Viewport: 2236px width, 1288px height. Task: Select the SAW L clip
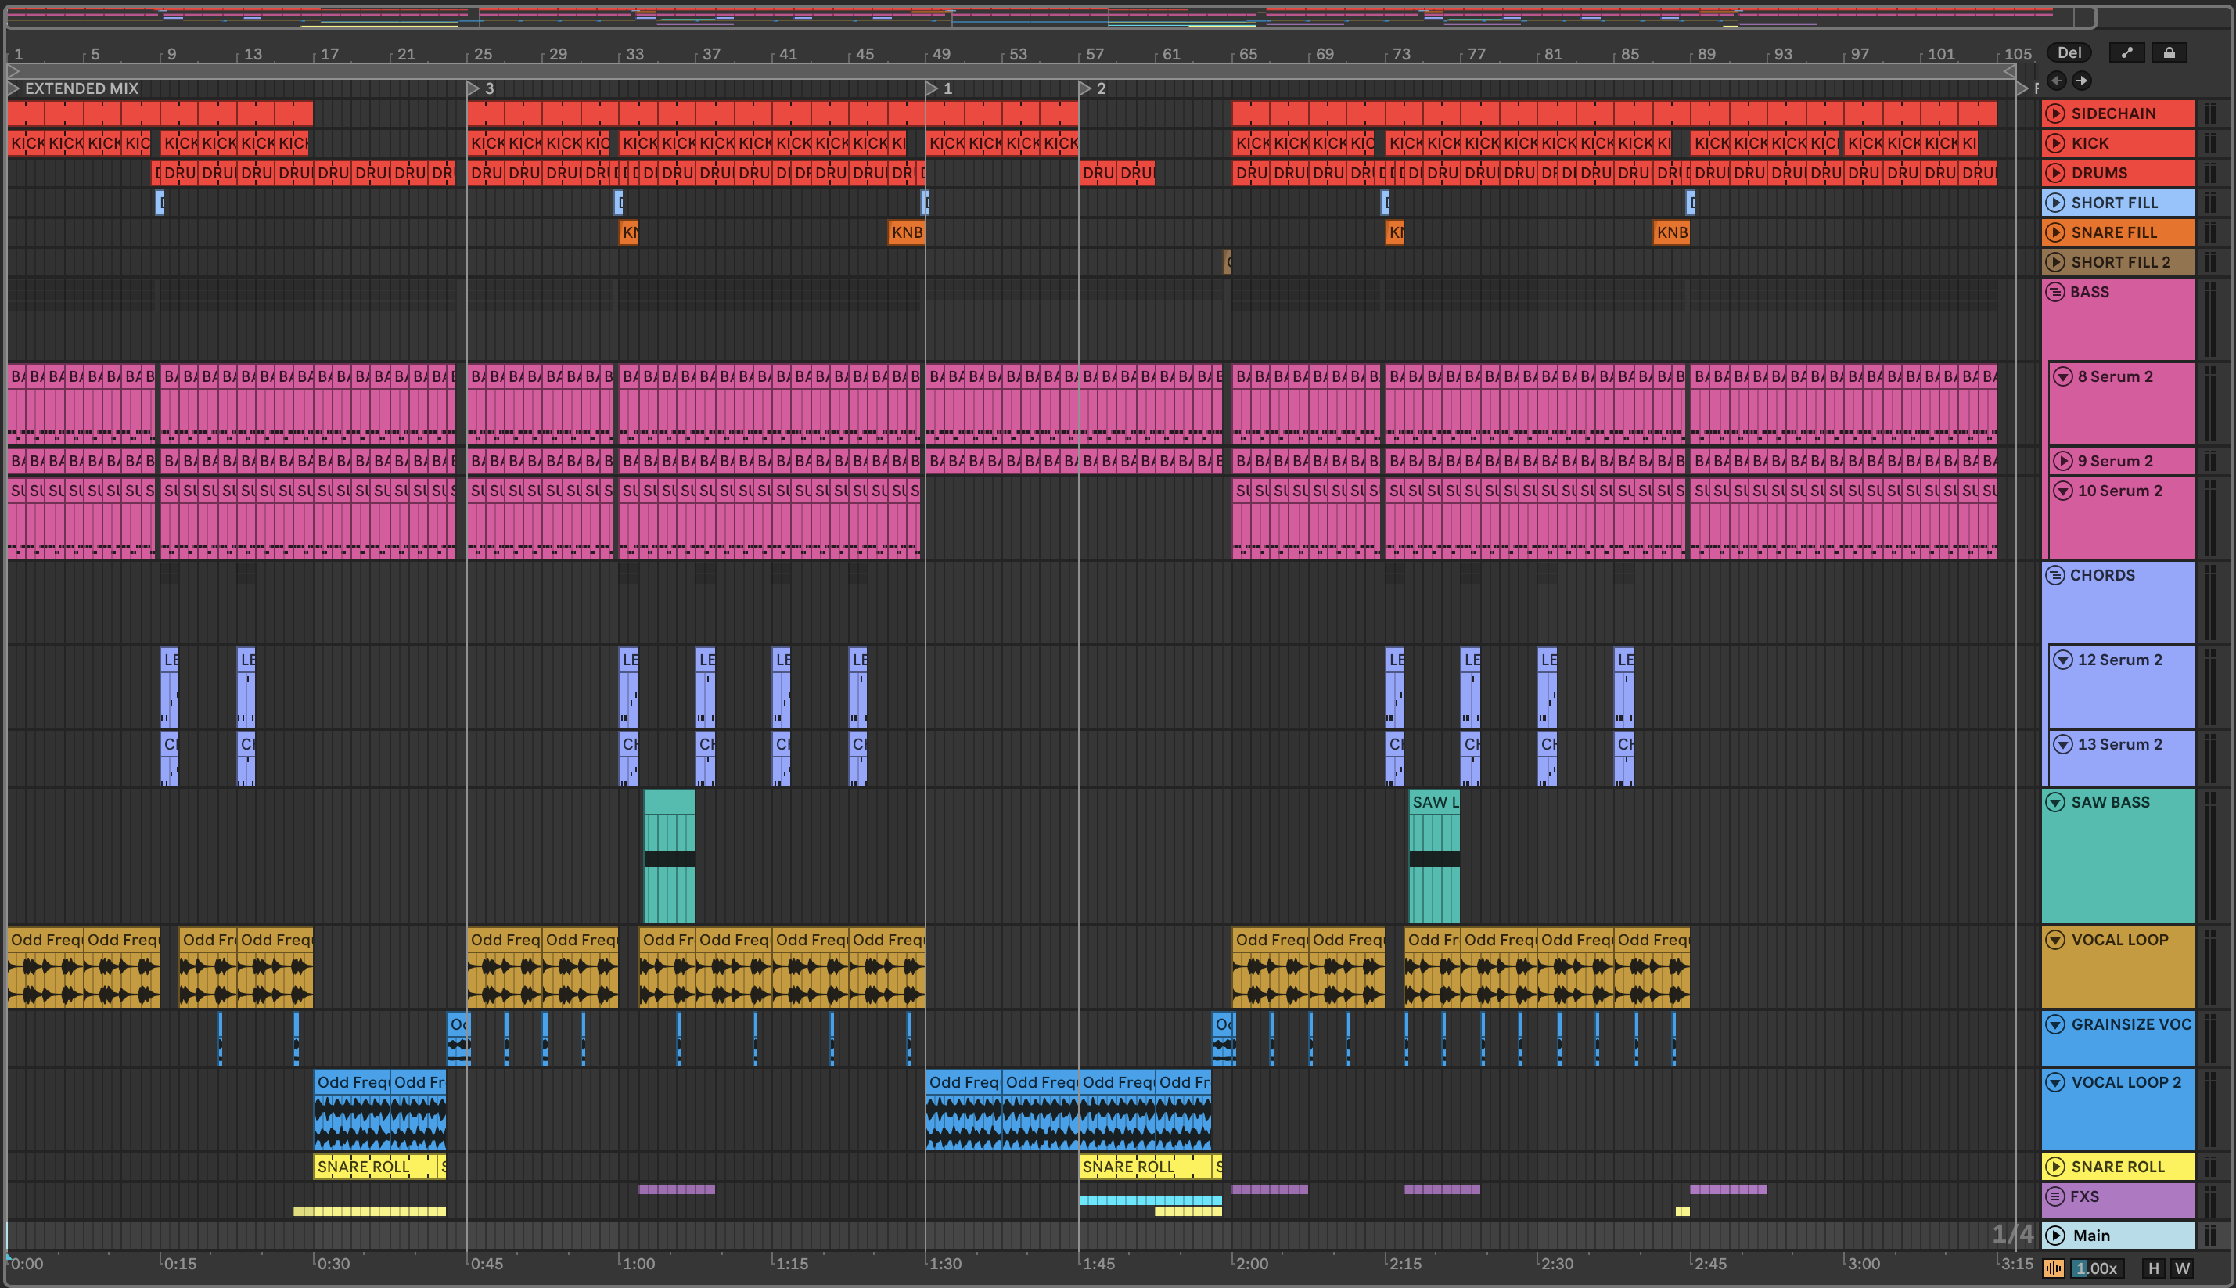(x=1434, y=802)
